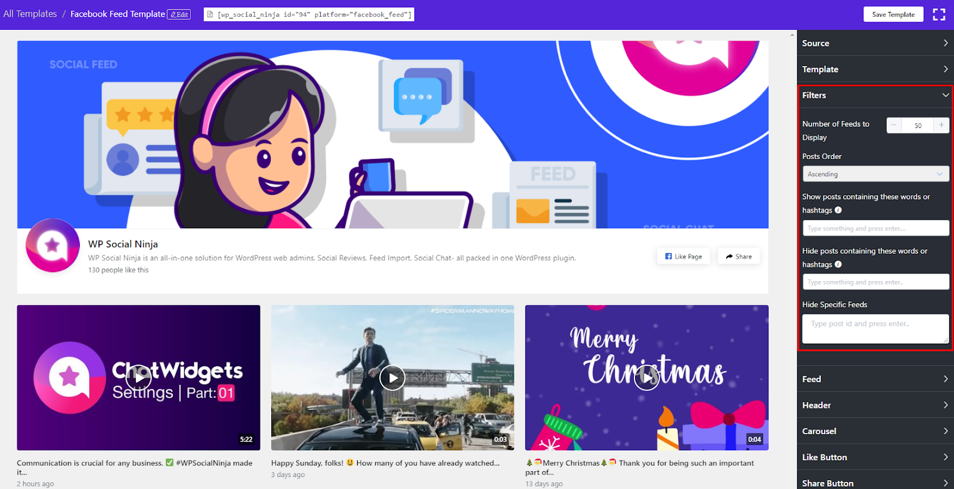Click the 'Posts Order' label
Screen dimensions: 954x489
click(x=822, y=157)
